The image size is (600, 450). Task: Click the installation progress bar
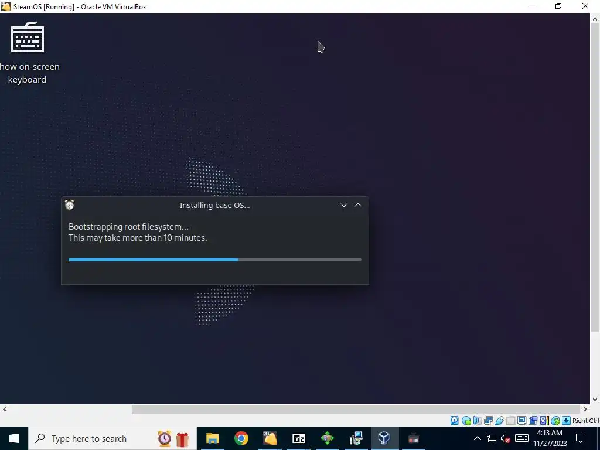[214, 260]
